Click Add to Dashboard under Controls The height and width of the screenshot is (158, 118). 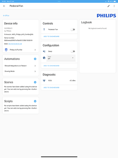tap(51, 36)
